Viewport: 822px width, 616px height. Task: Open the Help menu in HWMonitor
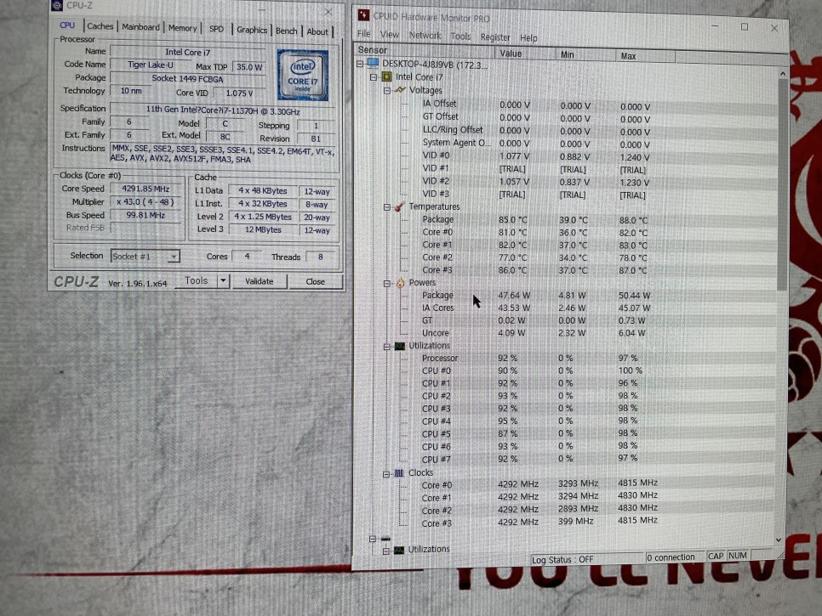528,37
